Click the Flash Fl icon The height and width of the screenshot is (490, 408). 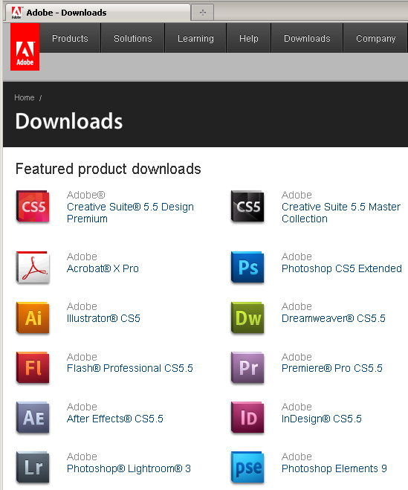33,368
